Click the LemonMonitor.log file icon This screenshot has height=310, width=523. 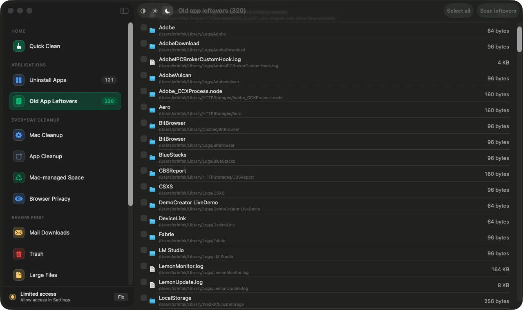(152, 269)
